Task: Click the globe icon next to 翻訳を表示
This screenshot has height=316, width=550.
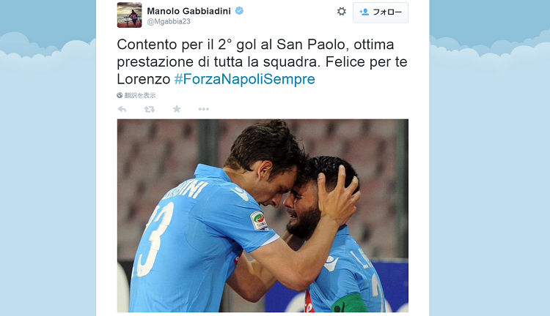Action: (120, 95)
